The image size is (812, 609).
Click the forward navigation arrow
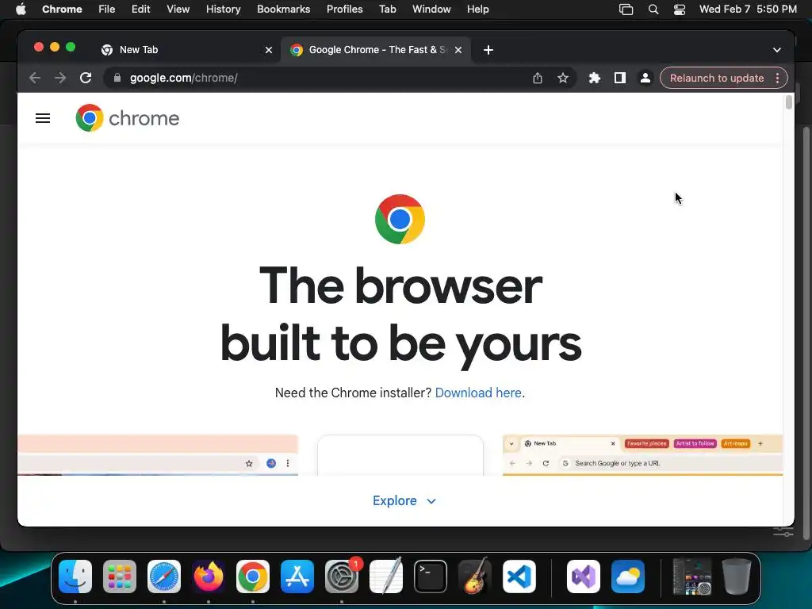tap(60, 78)
